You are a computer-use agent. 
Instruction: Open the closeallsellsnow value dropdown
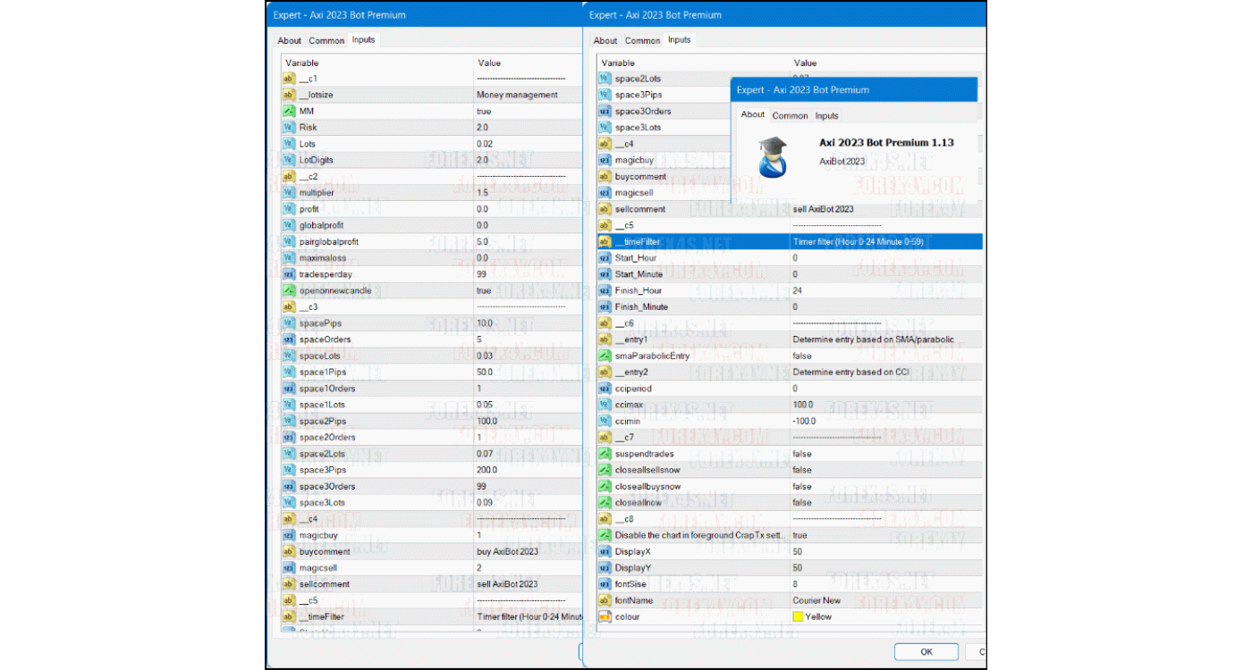802,470
